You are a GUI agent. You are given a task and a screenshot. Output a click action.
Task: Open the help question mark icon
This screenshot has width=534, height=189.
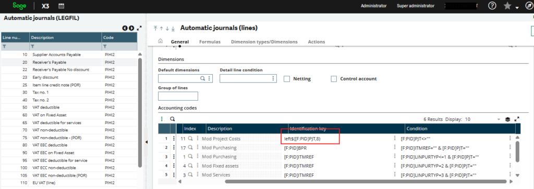pyautogui.click(x=492, y=6)
